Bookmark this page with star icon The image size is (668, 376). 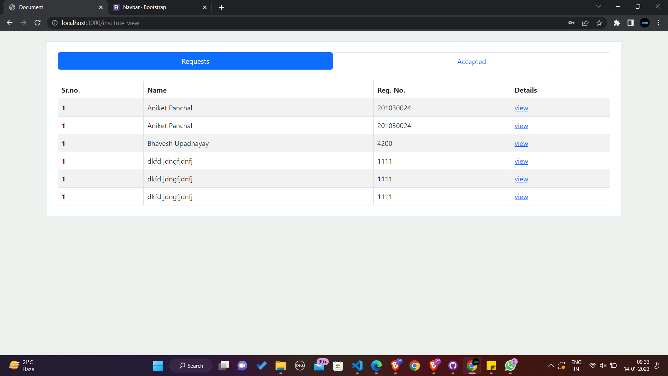[x=599, y=23]
